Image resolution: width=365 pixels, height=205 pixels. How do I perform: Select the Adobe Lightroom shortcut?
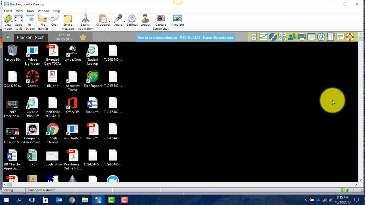(33, 55)
